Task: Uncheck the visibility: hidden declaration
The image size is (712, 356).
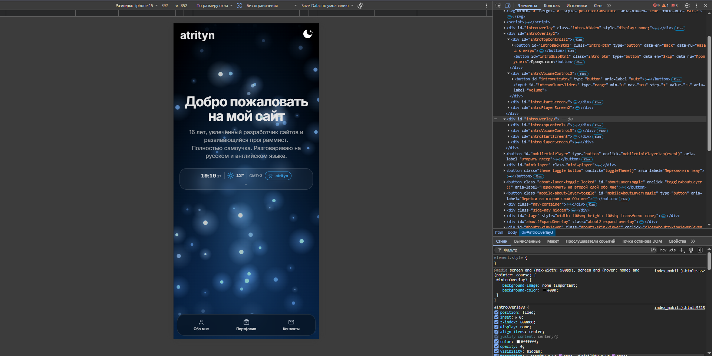Action: coord(496,352)
